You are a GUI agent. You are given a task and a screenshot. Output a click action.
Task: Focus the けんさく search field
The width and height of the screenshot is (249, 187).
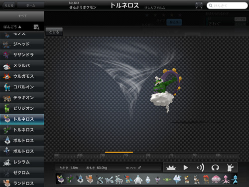(x=227, y=5)
